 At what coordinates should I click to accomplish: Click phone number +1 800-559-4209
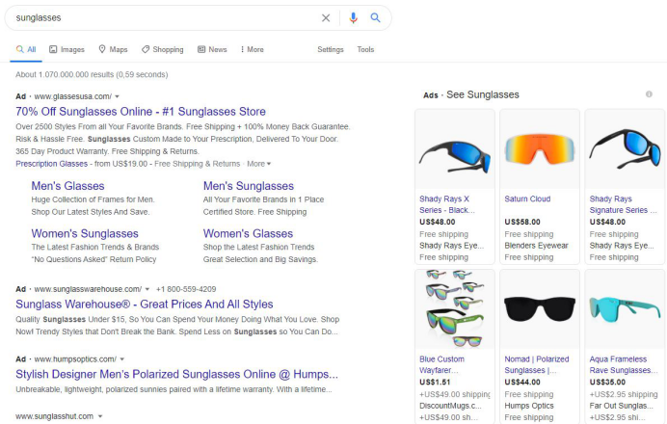pos(186,289)
